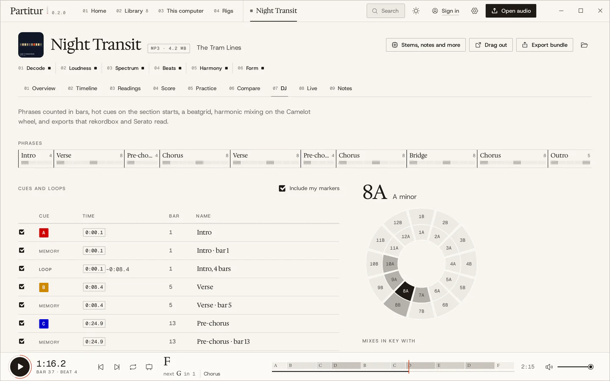The width and height of the screenshot is (610, 381).
Task: Switch to the Timeline tab
Action: tap(83, 88)
